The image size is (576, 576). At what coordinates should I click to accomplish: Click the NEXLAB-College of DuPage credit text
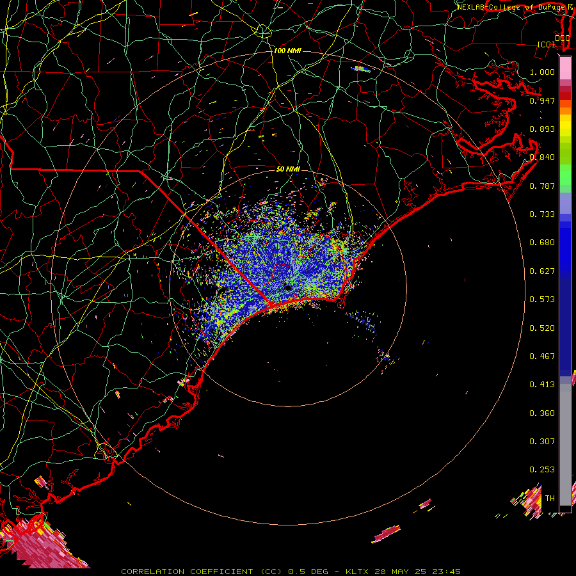tap(511, 7)
